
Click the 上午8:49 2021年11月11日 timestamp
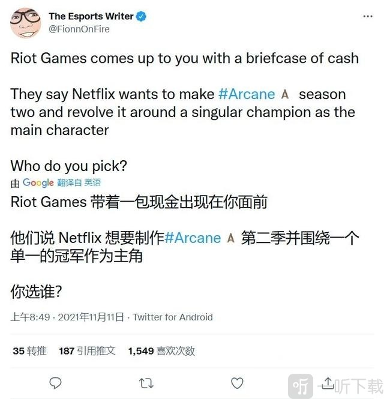coord(67,317)
